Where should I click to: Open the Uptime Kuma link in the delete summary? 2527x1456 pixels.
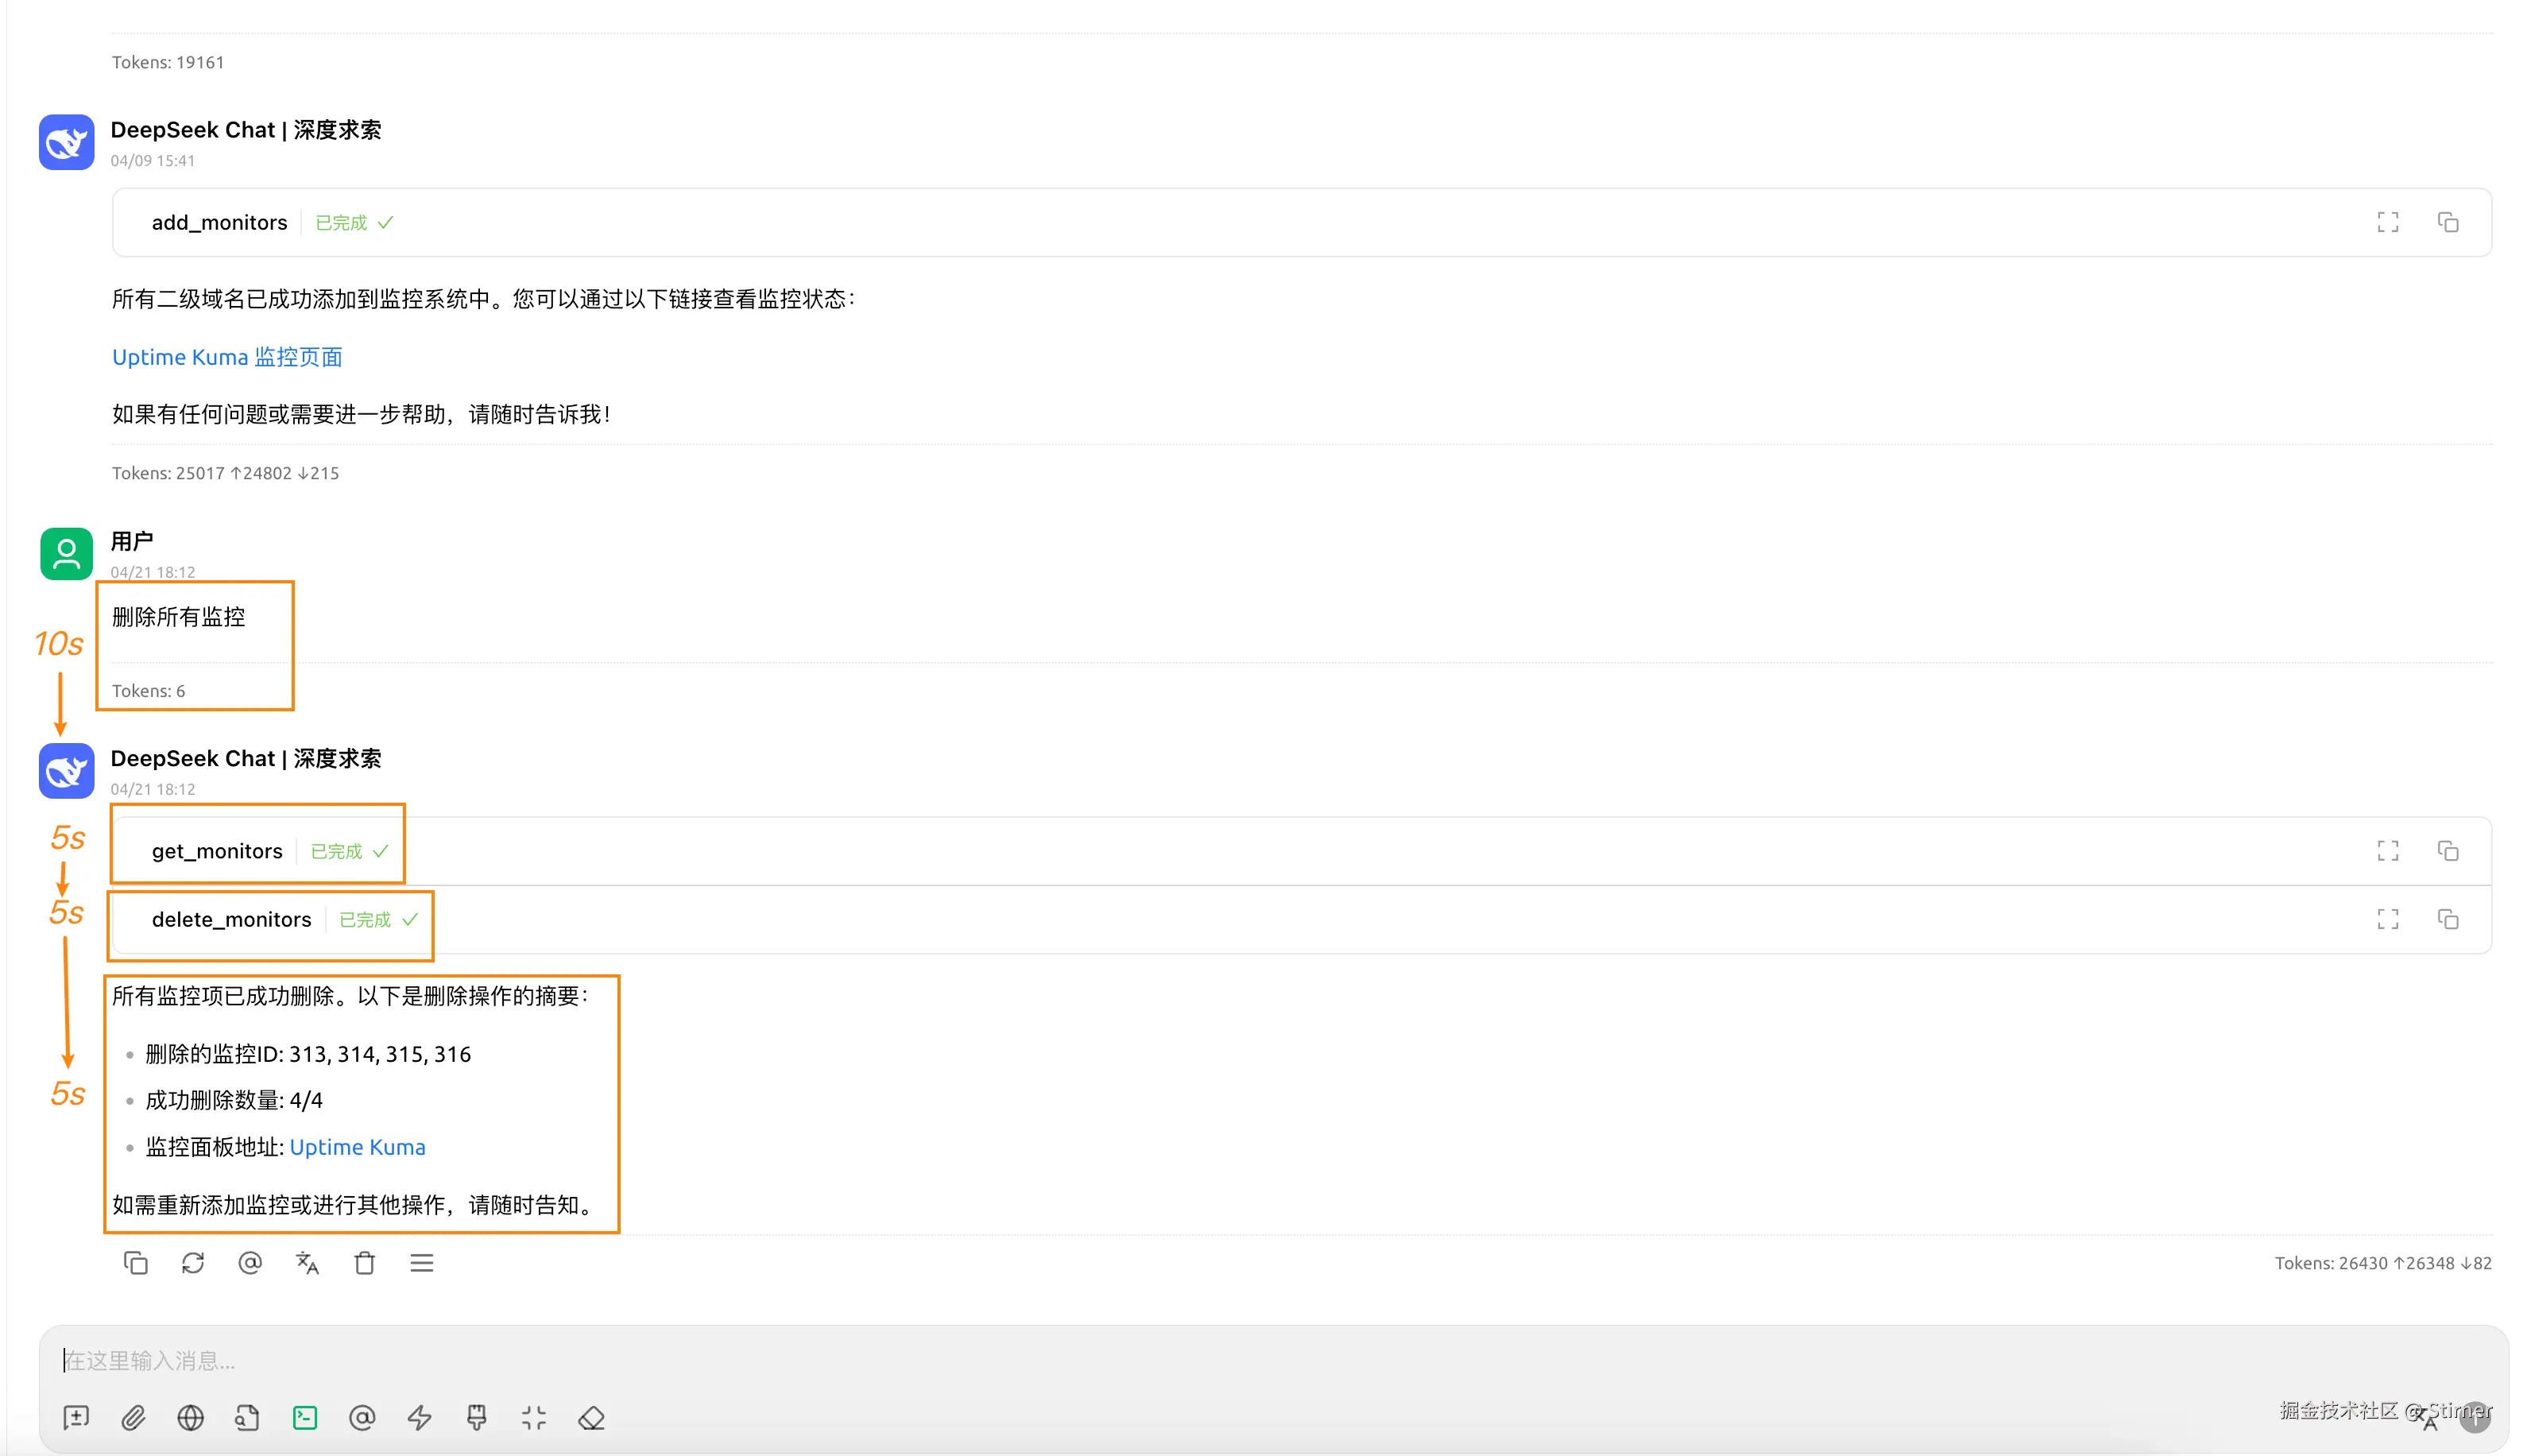click(x=357, y=1147)
